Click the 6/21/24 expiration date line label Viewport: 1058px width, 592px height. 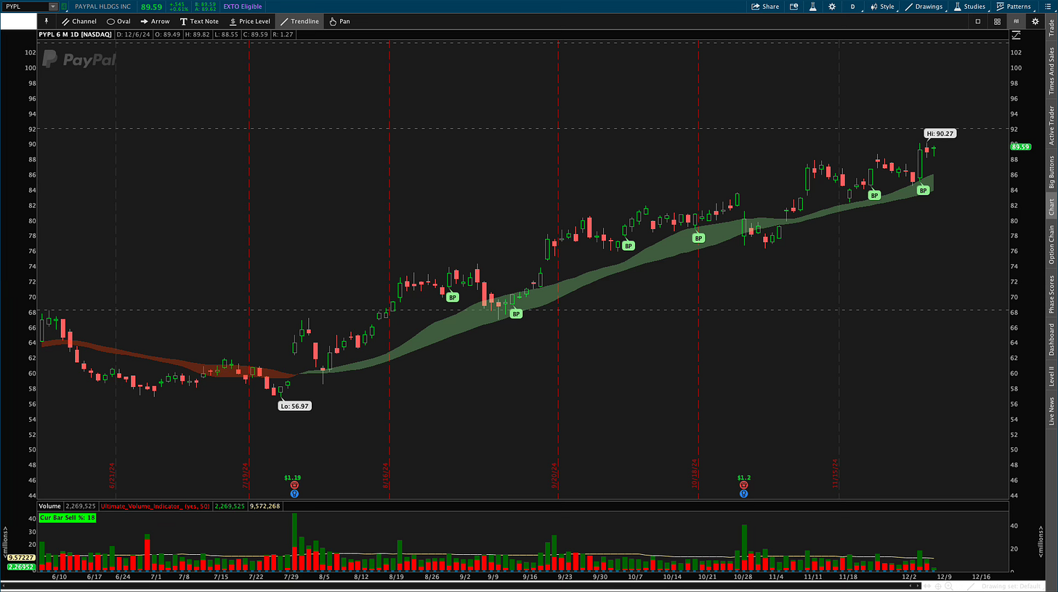point(113,475)
